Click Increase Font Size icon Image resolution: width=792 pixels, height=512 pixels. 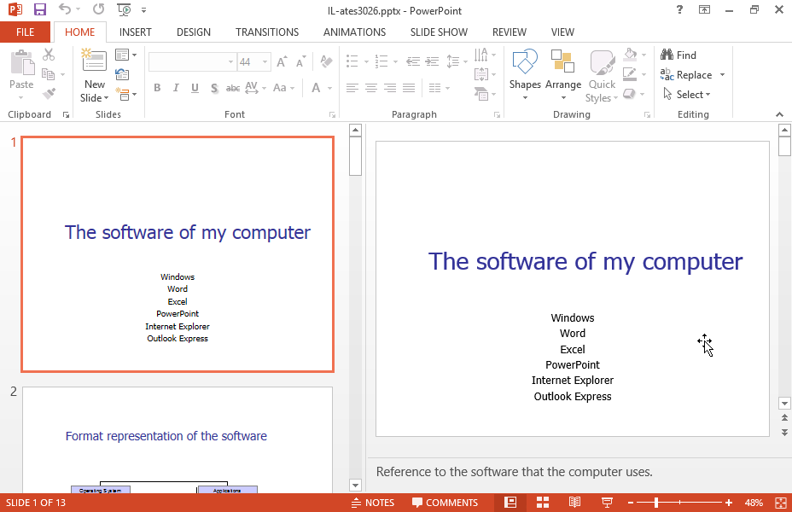[x=282, y=61]
